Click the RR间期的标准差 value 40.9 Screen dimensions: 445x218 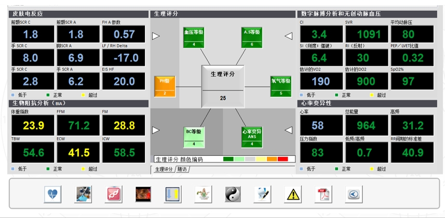click(412, 153)
